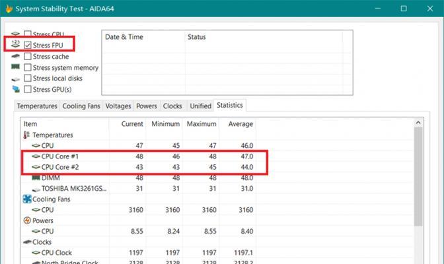Image resolution: width=444 pixels, height=264 pixels.
Task: Select the TOSHIBA MK3261GS... row label
Action: pyautogui.click(x=74, y=189)
